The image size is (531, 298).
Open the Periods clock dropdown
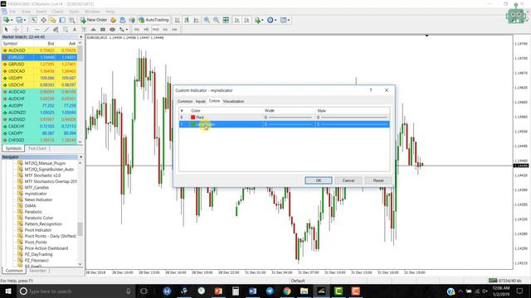(x=271, y=20)
